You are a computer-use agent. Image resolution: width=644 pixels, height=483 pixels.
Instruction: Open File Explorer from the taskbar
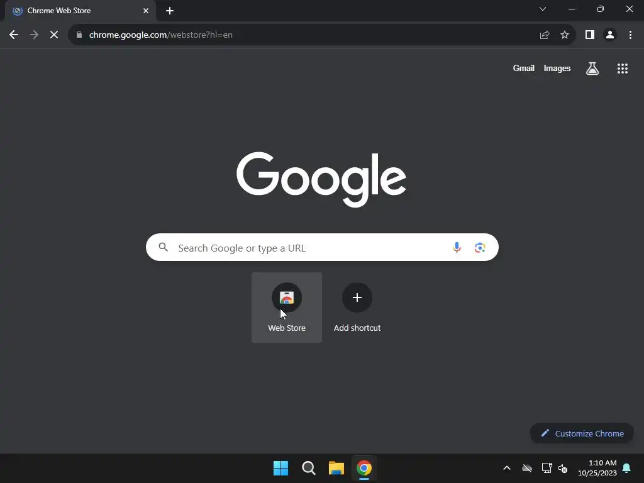pyautogui.click(x=336, y=468)
